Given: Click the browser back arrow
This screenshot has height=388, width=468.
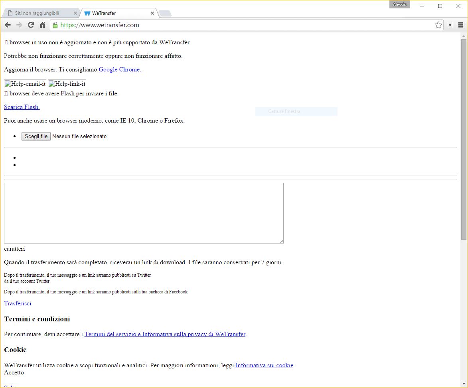Looking at the screenshot, I should coord(8,25).
